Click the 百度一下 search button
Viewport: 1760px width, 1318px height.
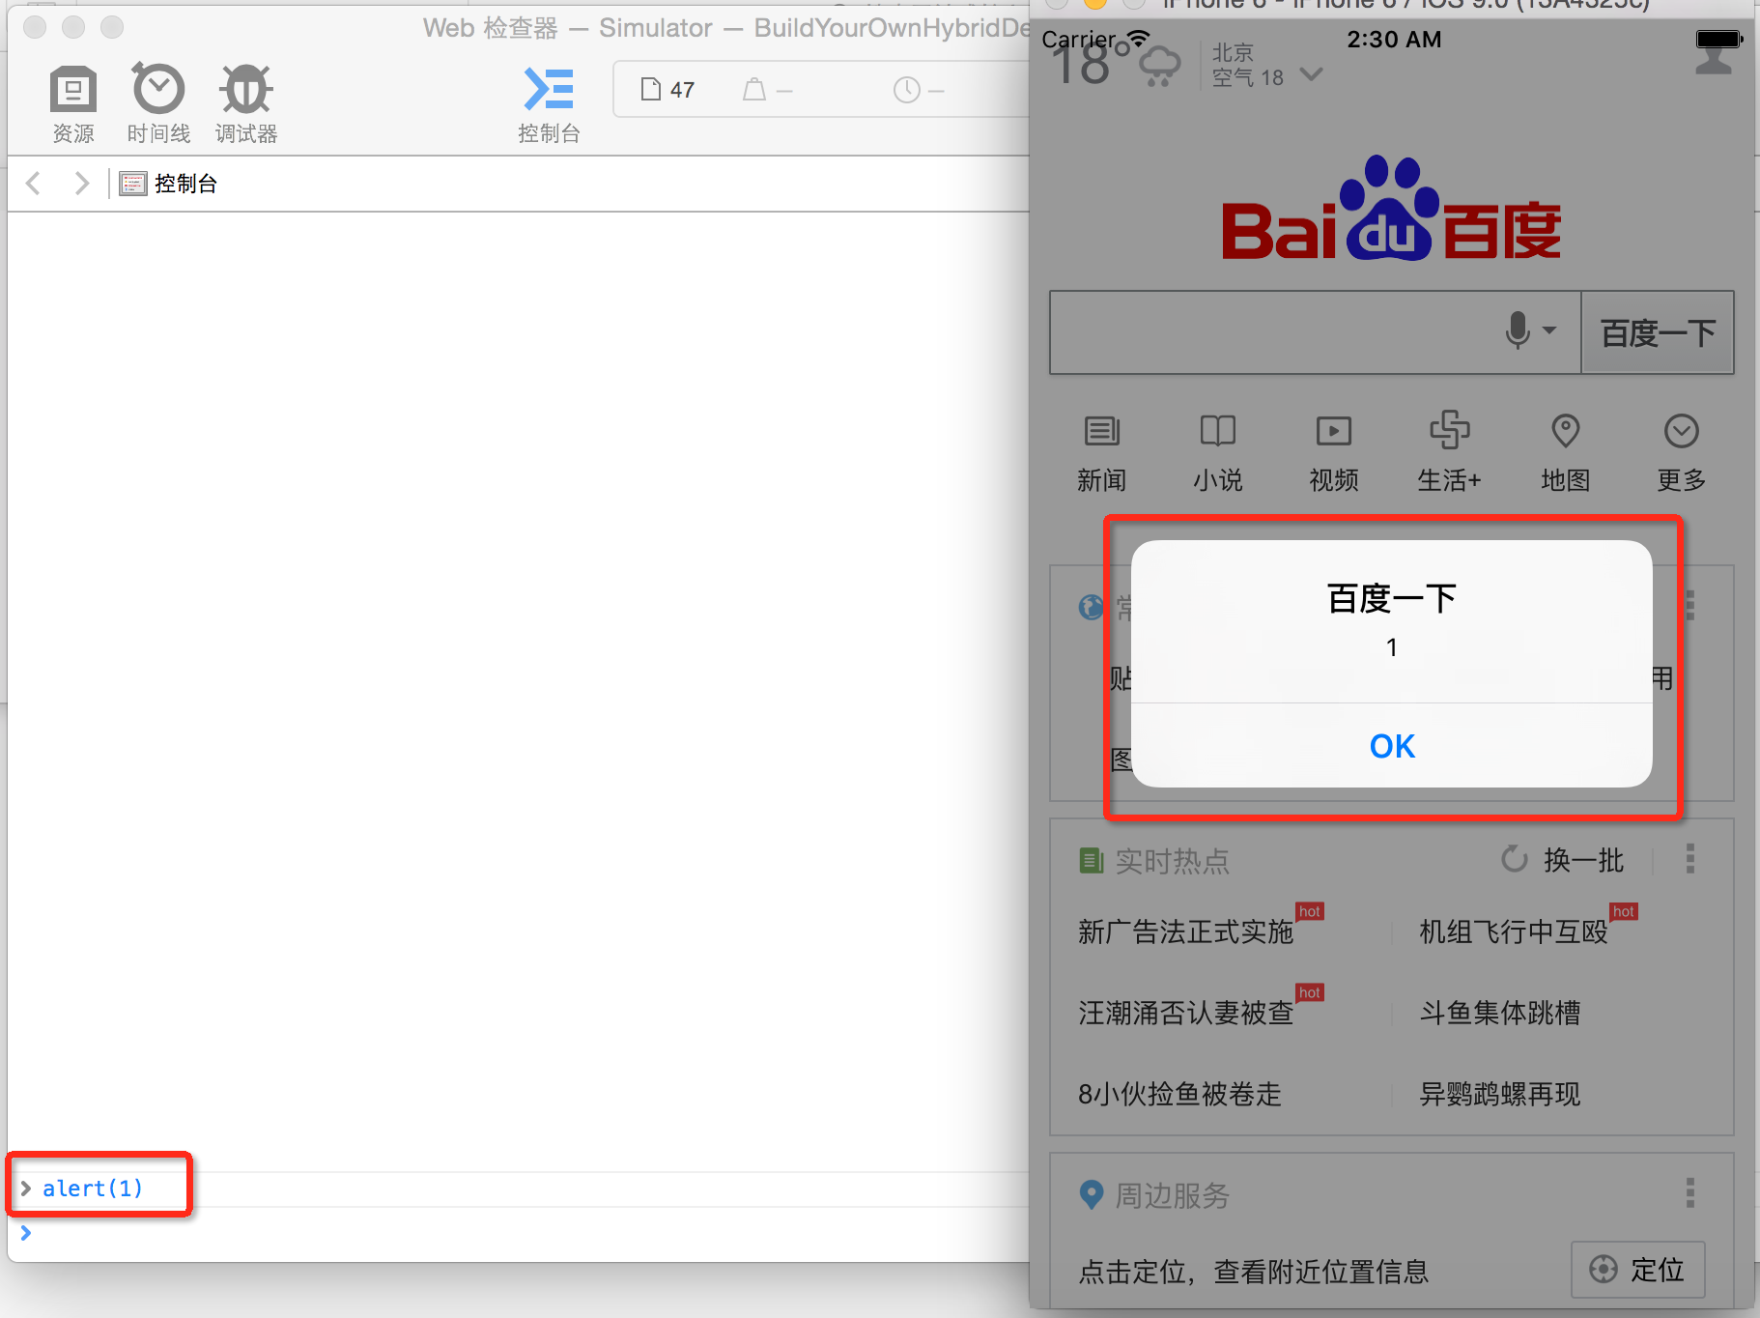click(x=1658, y=332)
